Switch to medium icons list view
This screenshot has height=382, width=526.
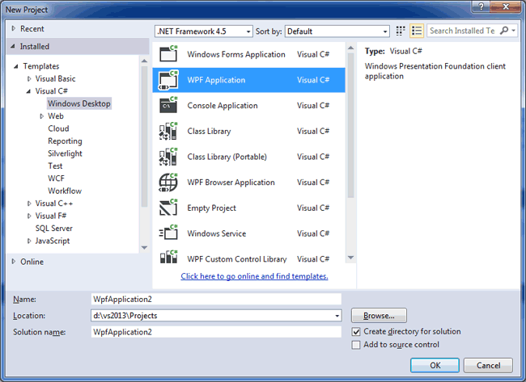417,31
